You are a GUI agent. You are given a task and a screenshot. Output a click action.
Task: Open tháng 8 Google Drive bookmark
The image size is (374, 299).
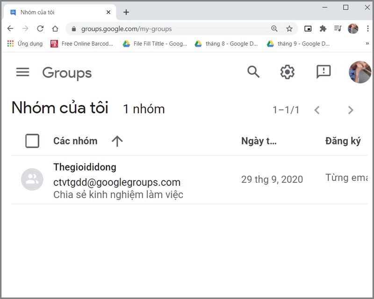(x=226, y=43)
